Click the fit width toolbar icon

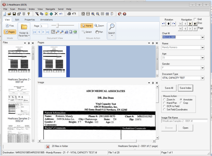[x=88, y=14]
